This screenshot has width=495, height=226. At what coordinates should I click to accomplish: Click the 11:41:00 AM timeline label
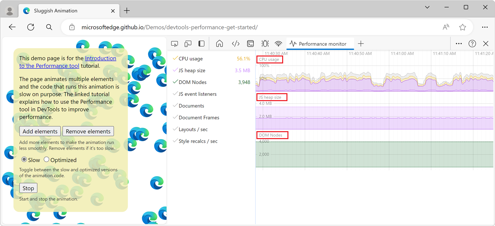tap(402, 53)
